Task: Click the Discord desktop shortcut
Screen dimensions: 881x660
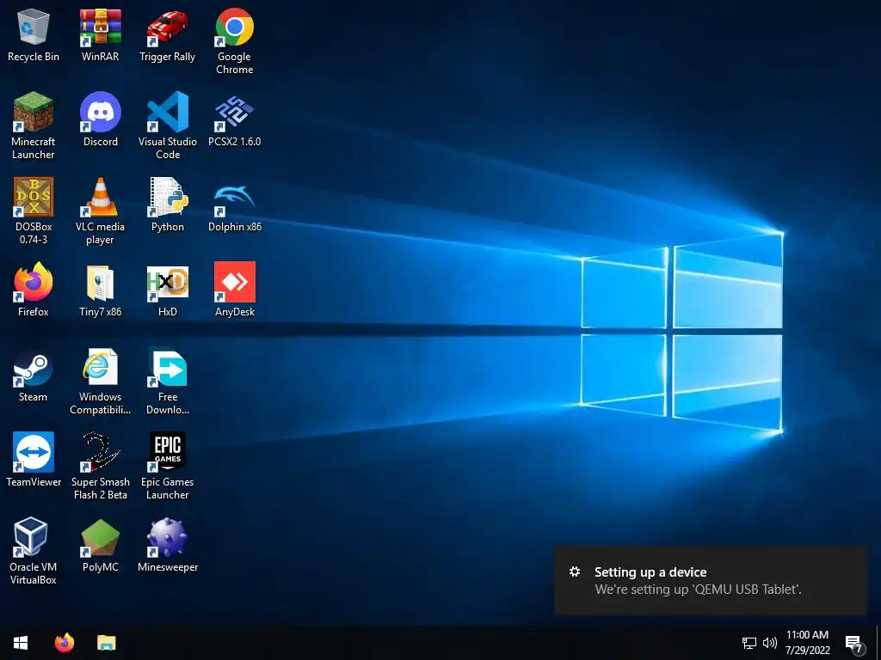Action: pos(100,119)
